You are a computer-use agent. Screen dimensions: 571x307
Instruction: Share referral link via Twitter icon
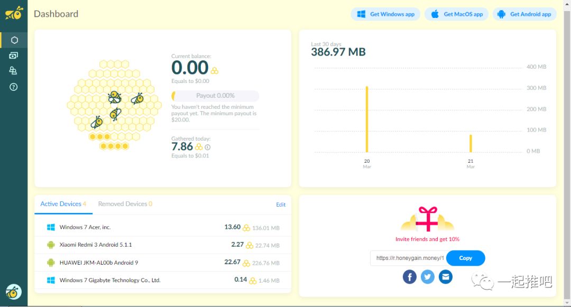(x=428, y=277)
